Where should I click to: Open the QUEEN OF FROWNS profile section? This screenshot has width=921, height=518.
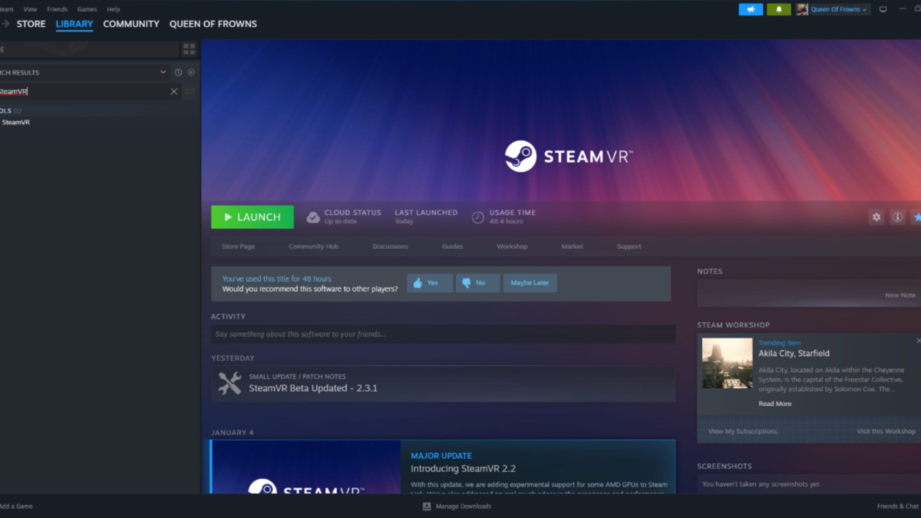213,24
